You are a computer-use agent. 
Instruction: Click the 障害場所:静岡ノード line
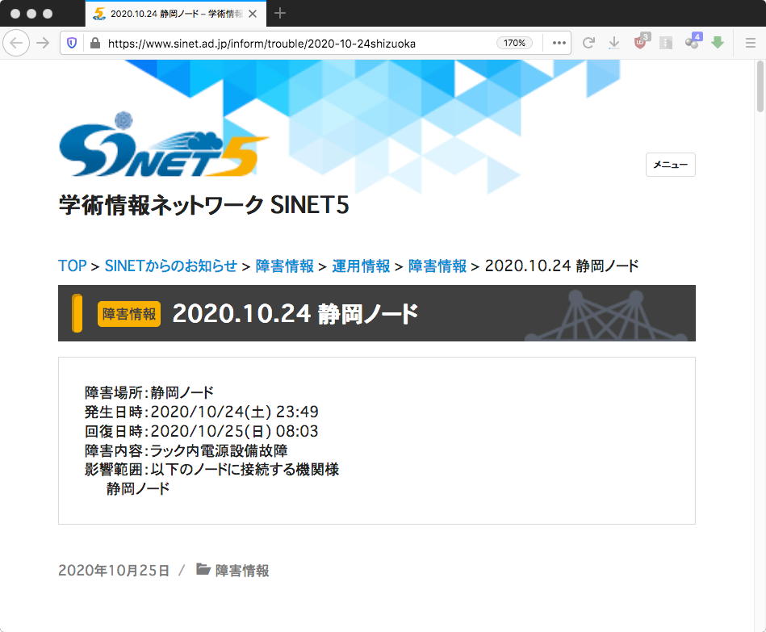[149, 393]
